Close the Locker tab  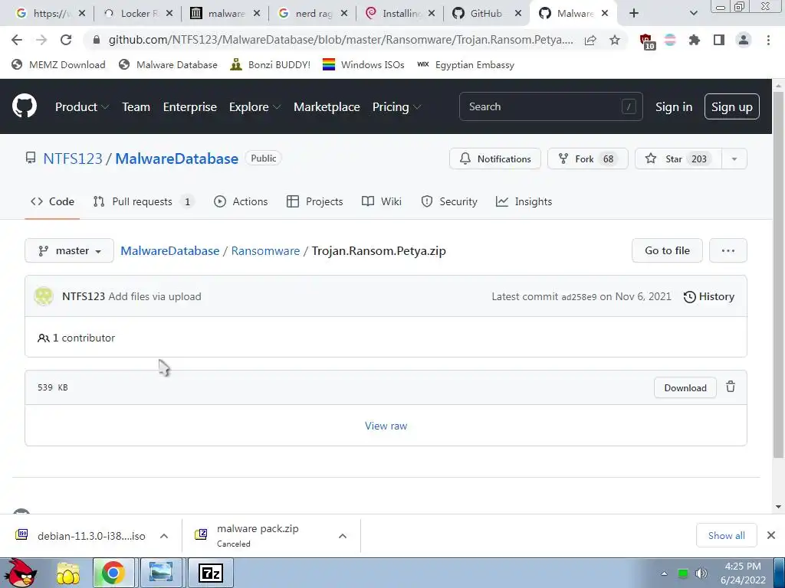pyautogui.click(x=169, y=14)
